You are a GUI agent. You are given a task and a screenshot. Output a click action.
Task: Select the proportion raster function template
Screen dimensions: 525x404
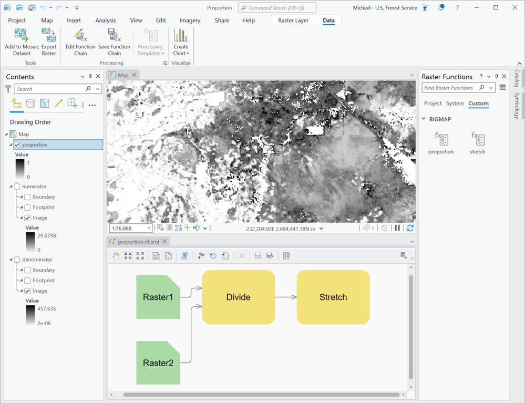click(x=441, y=140)
